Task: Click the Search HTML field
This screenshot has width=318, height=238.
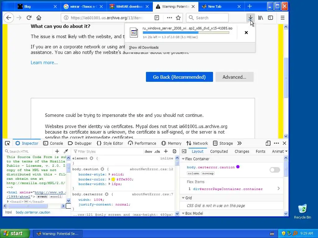Action: [x=28, y=151]
